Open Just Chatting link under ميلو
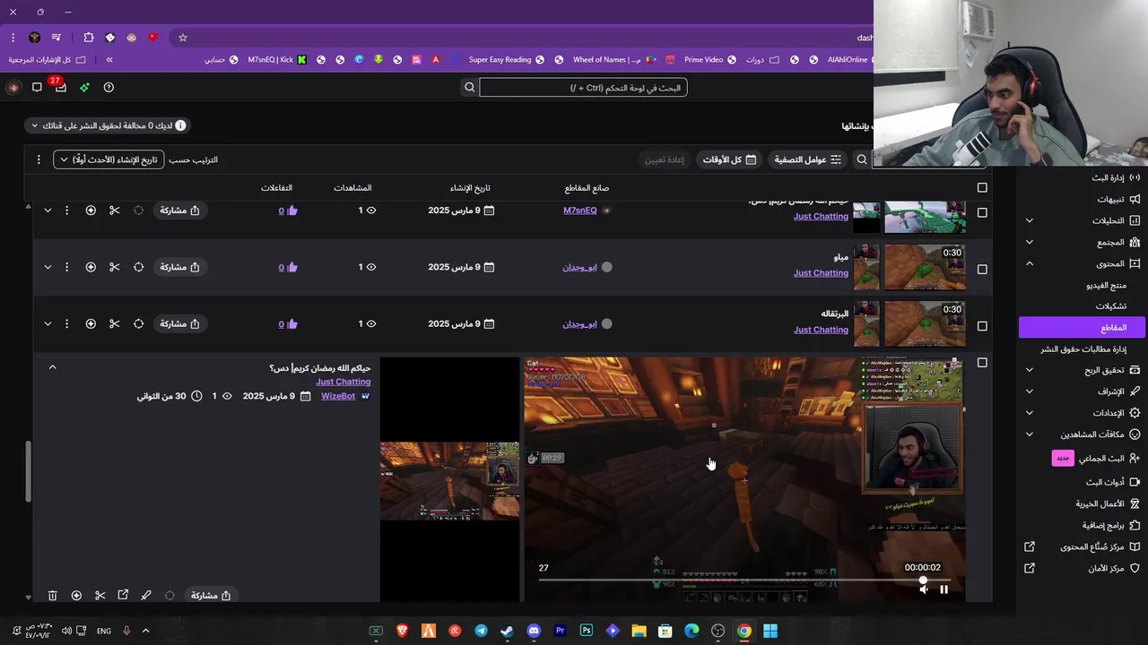Image resolution: width=1148 pixels, height=645 pixels. pyautogui.click(x=821, y=273)
